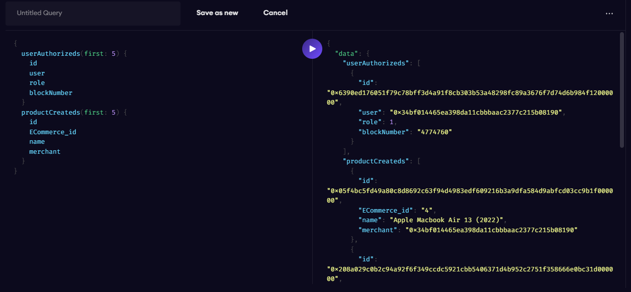This screenshot has height=292, width=631.
Task: Click Save as new
Action: (217, 13)
